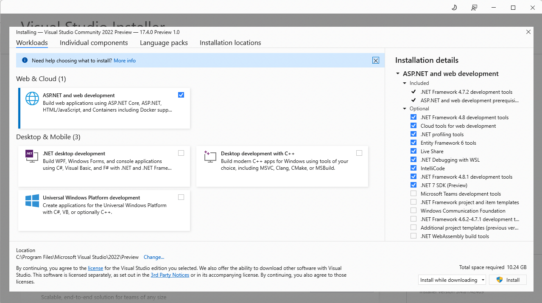Click the Desktop development with C++ icon
The image size is (542, 303).
(x=210, y=156)
